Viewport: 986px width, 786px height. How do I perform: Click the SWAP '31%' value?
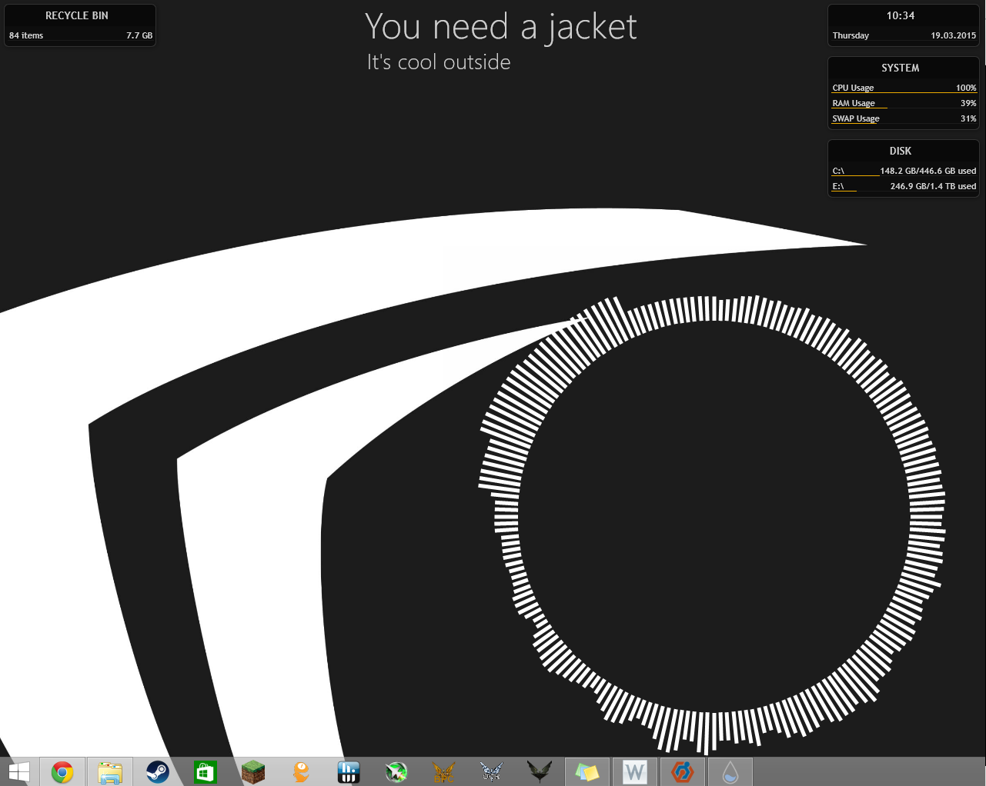tap(968, 118)
